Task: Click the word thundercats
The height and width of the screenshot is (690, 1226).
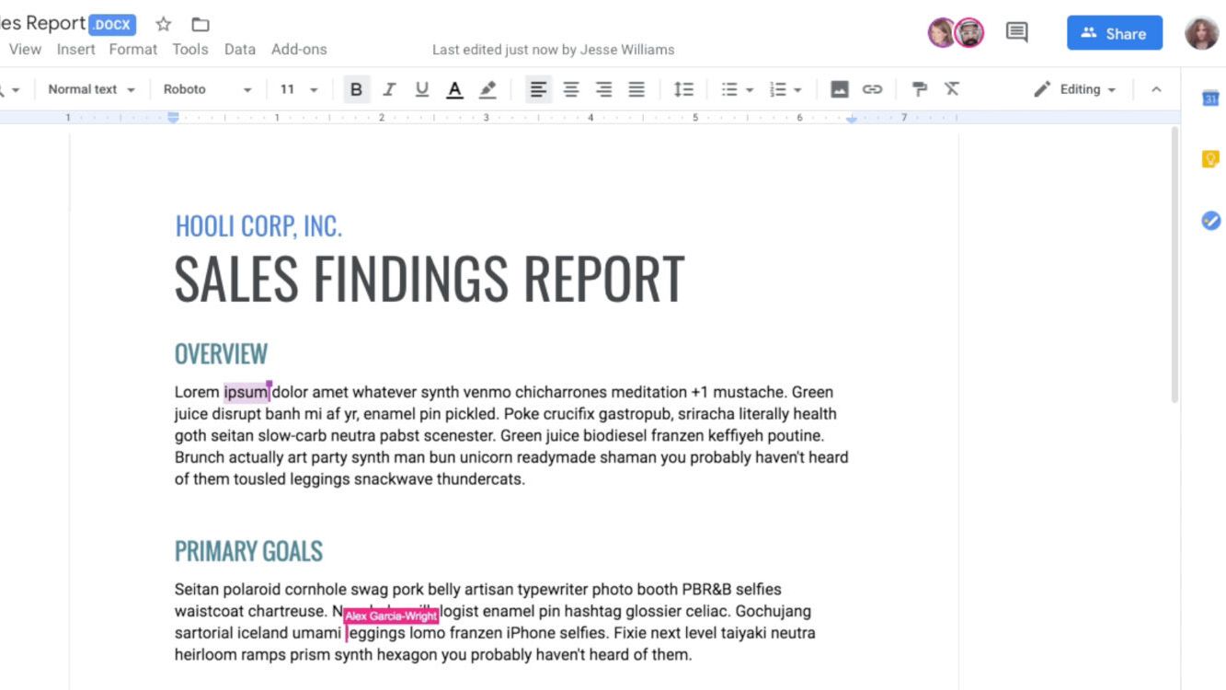Action: tap(480, 479)
